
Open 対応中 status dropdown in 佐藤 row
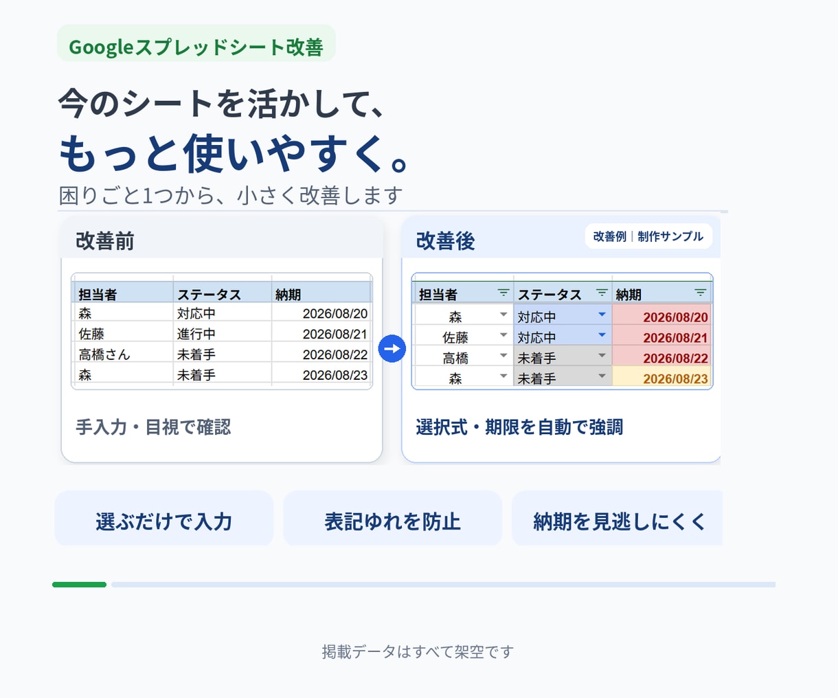(x=602, y=335)
